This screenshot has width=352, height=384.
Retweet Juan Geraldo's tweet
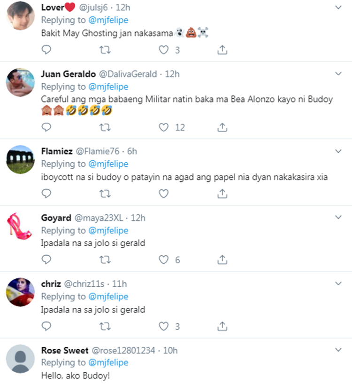click(106, 127)
